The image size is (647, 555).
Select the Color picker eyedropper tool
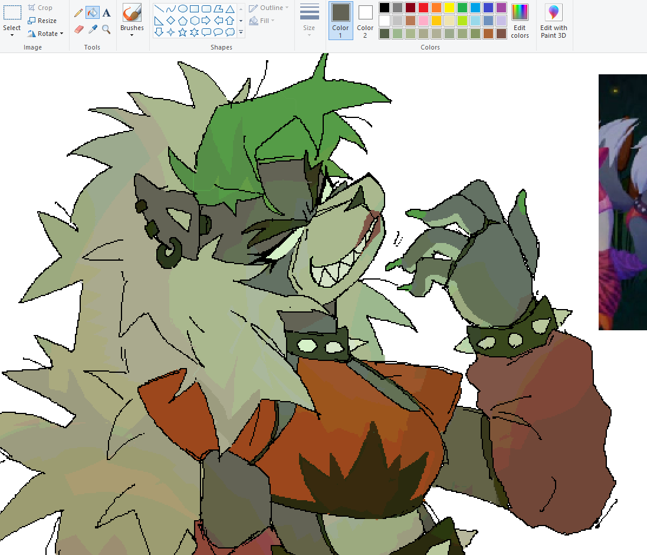tap(93, 29)
